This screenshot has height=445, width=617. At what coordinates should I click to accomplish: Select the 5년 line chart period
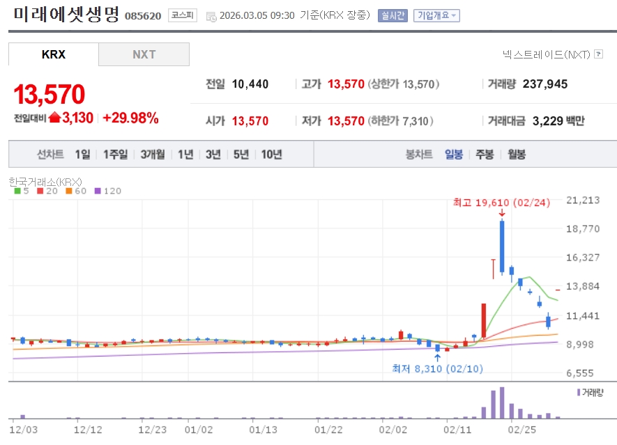pos(241,154)
